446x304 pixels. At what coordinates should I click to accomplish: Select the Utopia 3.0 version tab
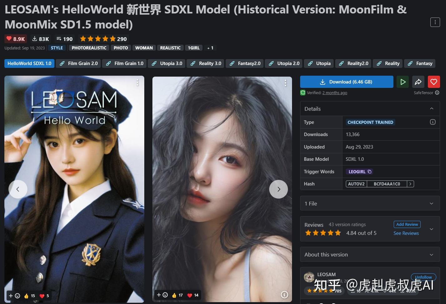[167, 63]
